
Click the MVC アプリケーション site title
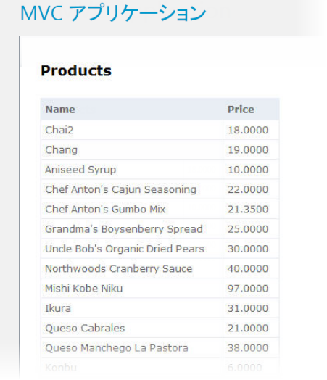click(113, 12)
